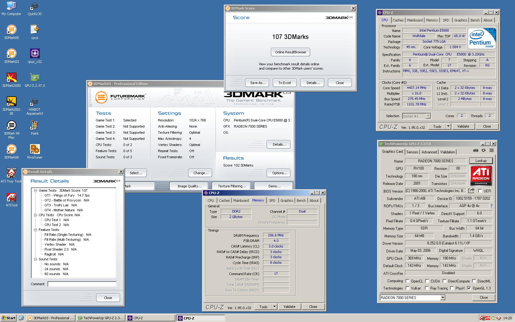Open the Socket #1 selection dropdown
Screen dimensions: 515x322
pos(428,116)
